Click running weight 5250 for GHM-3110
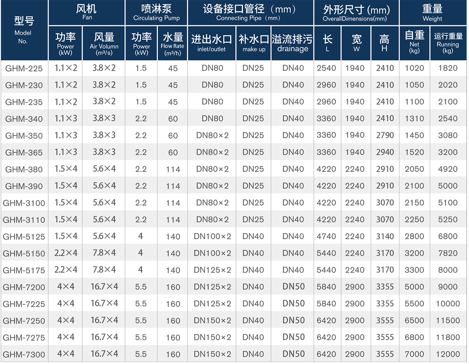Viewport: 469px width, 364px height. tap(448, 220)
